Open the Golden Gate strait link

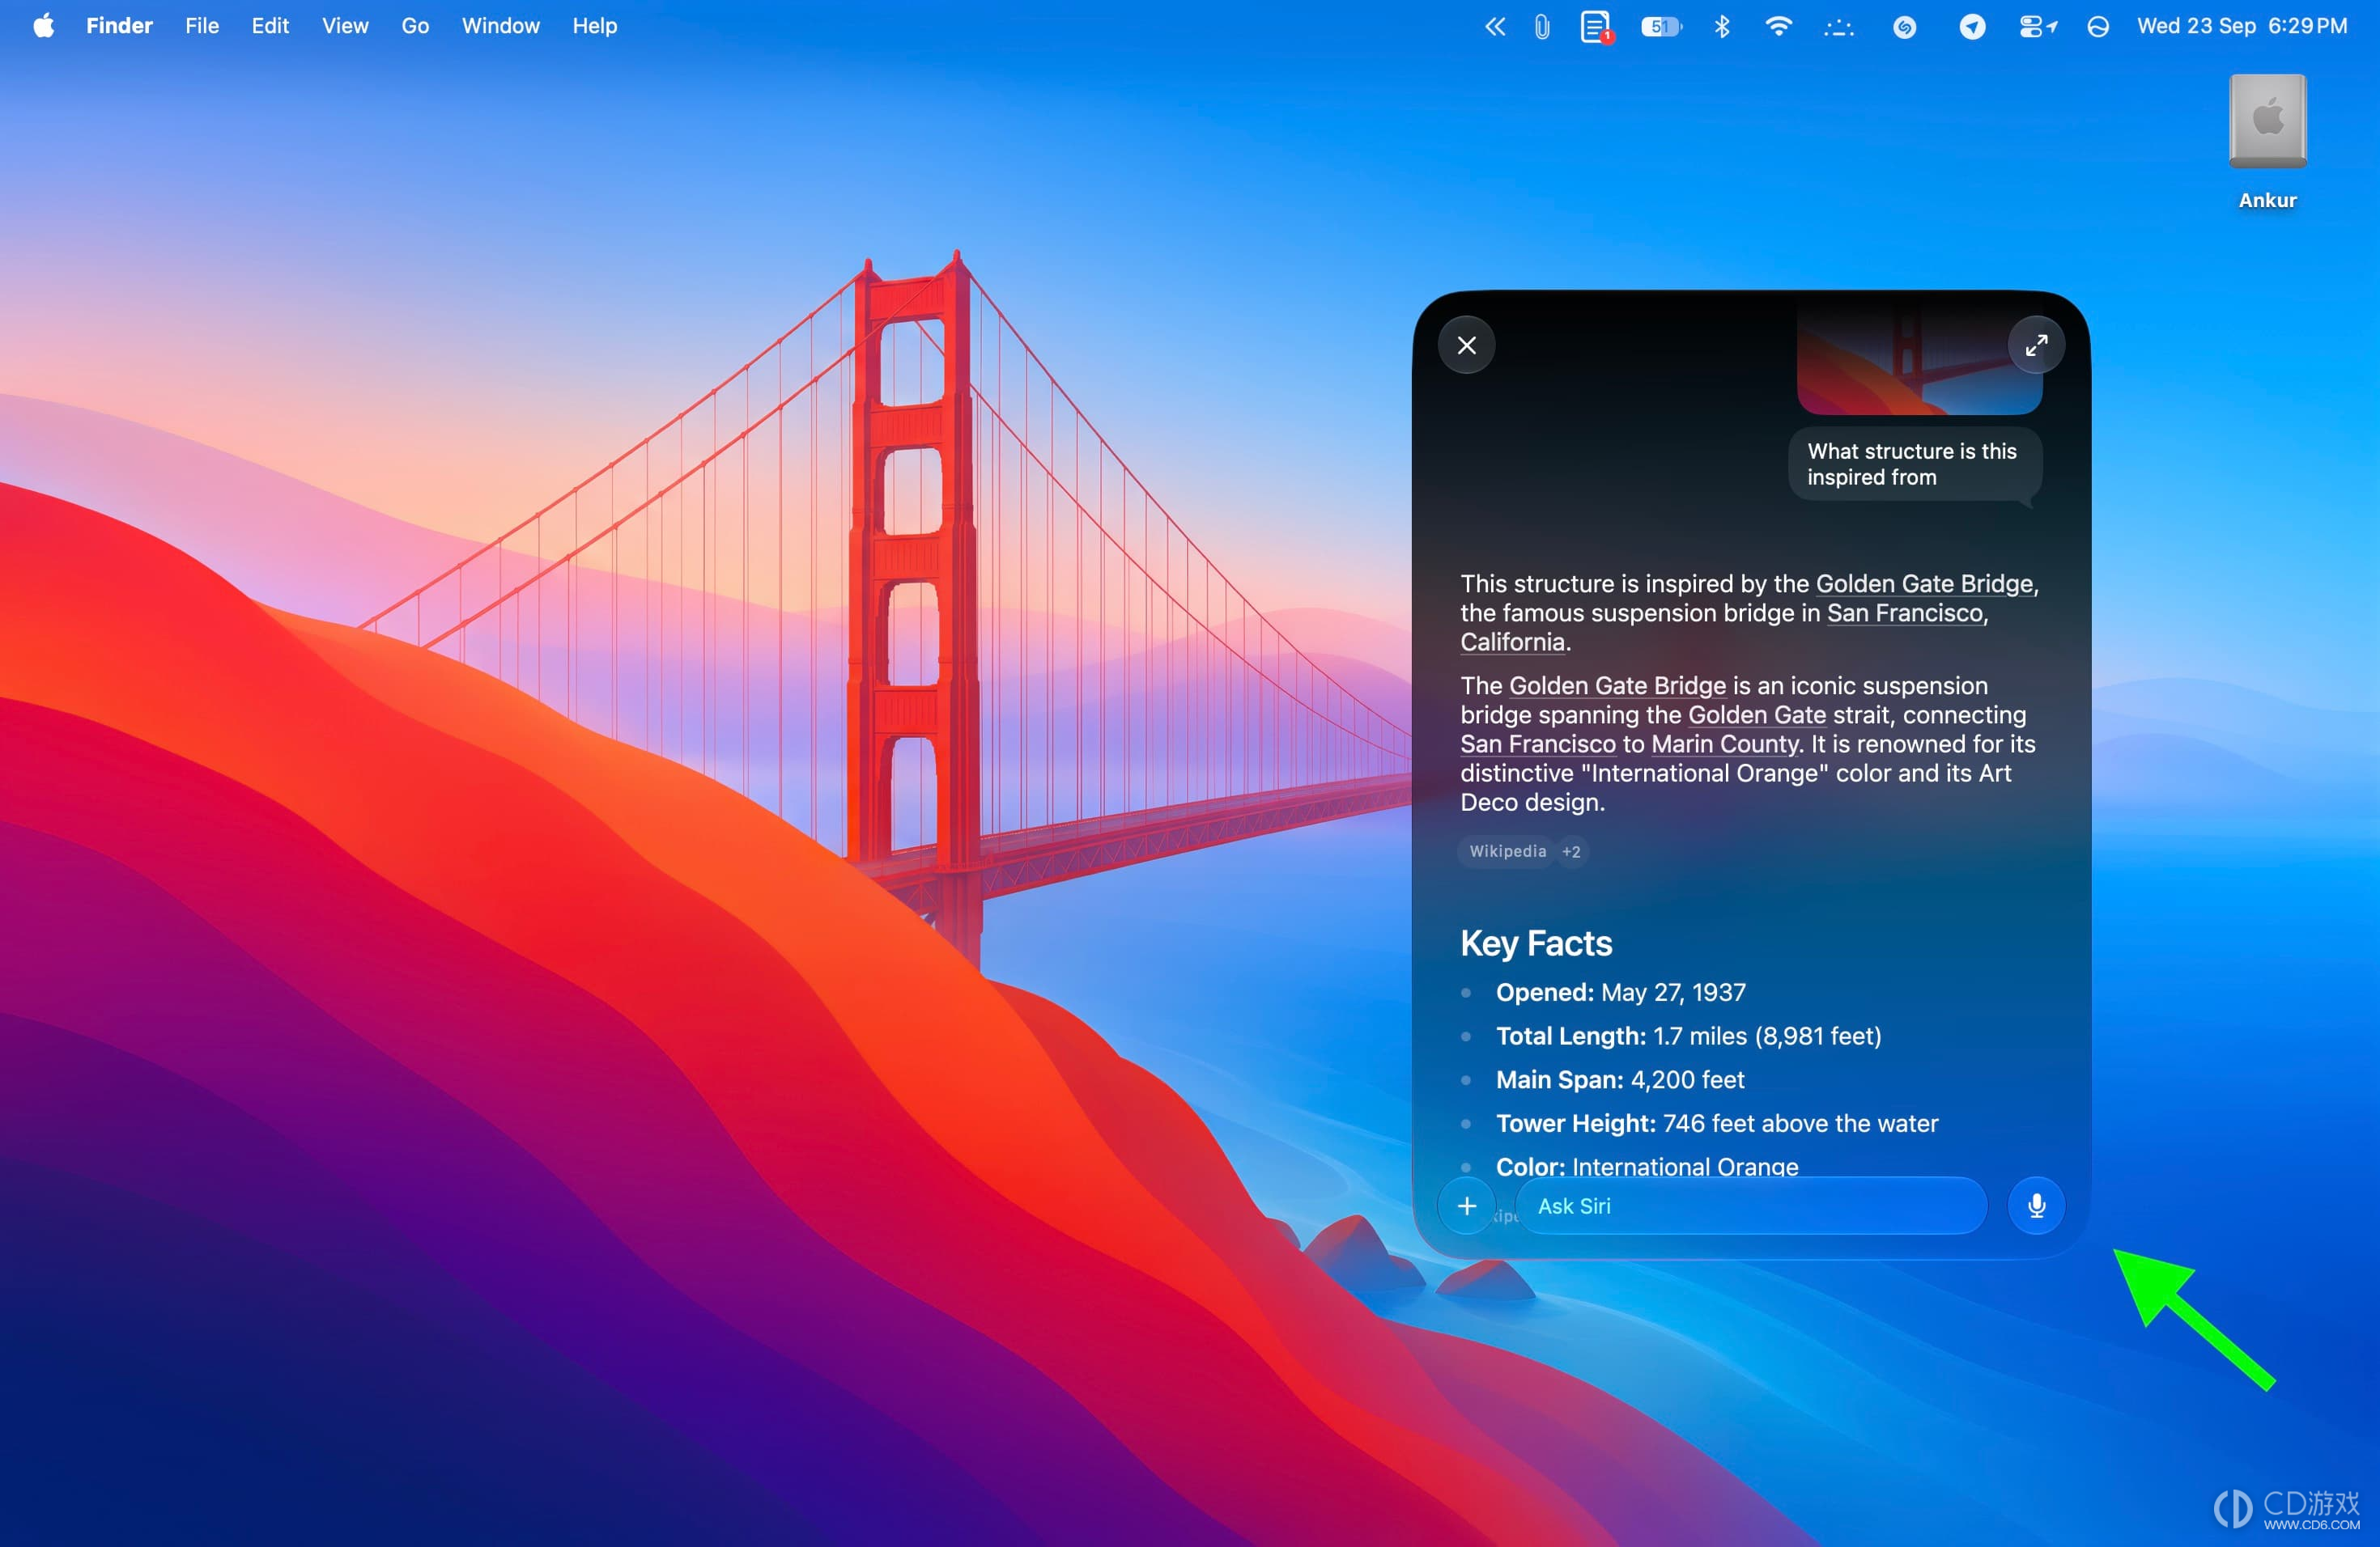coord(1757,714)
